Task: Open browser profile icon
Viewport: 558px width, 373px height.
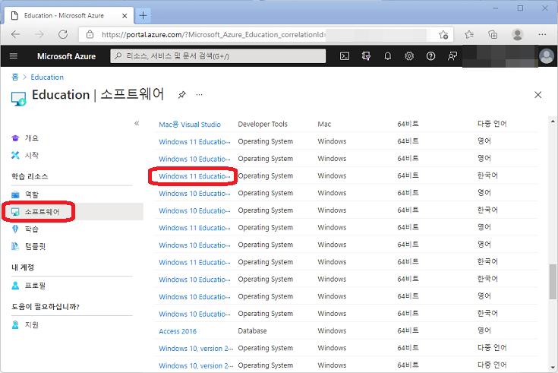Action: tap(517, 34)
